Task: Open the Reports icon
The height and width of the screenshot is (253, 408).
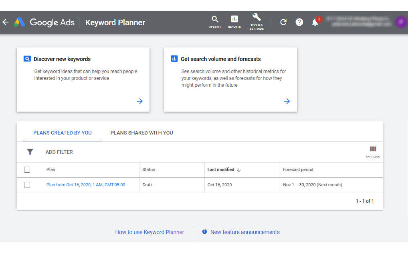Action: point(234,22)
